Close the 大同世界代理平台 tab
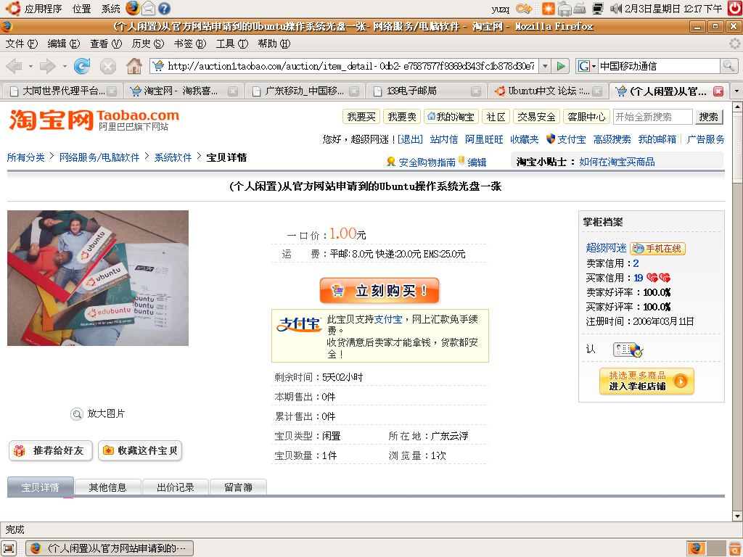 tap(112, 91)
